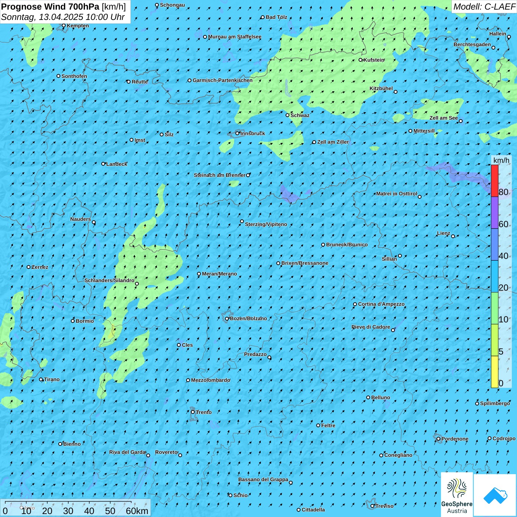The height and width of the screenshot is (517, 517).
Task: Click the 60km scale bar label
Action: 137,511
